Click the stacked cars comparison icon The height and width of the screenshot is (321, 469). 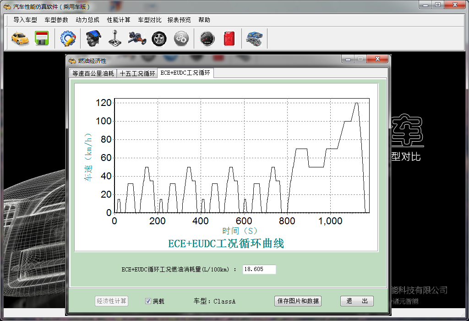pos(254,39)
